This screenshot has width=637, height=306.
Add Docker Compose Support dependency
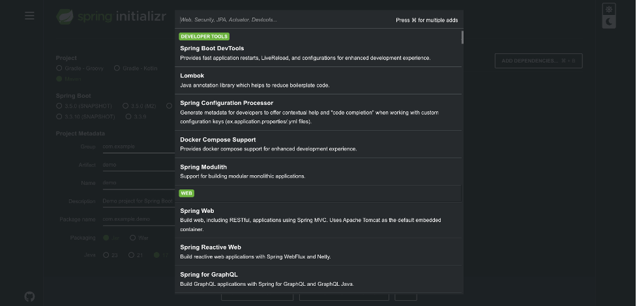[x=318, y=144]
